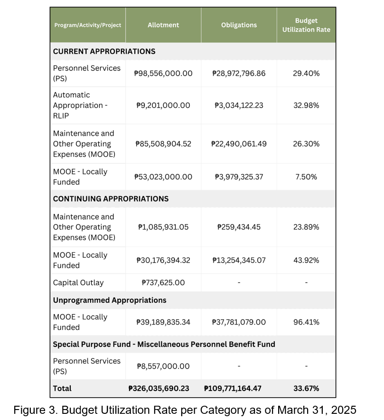
Task: Click the Unprogrammed Appropriations heading
Action: [x=110, y=300]
